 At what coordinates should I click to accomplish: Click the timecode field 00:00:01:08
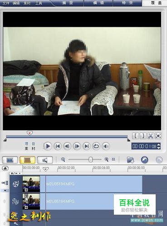pos(144,146)
